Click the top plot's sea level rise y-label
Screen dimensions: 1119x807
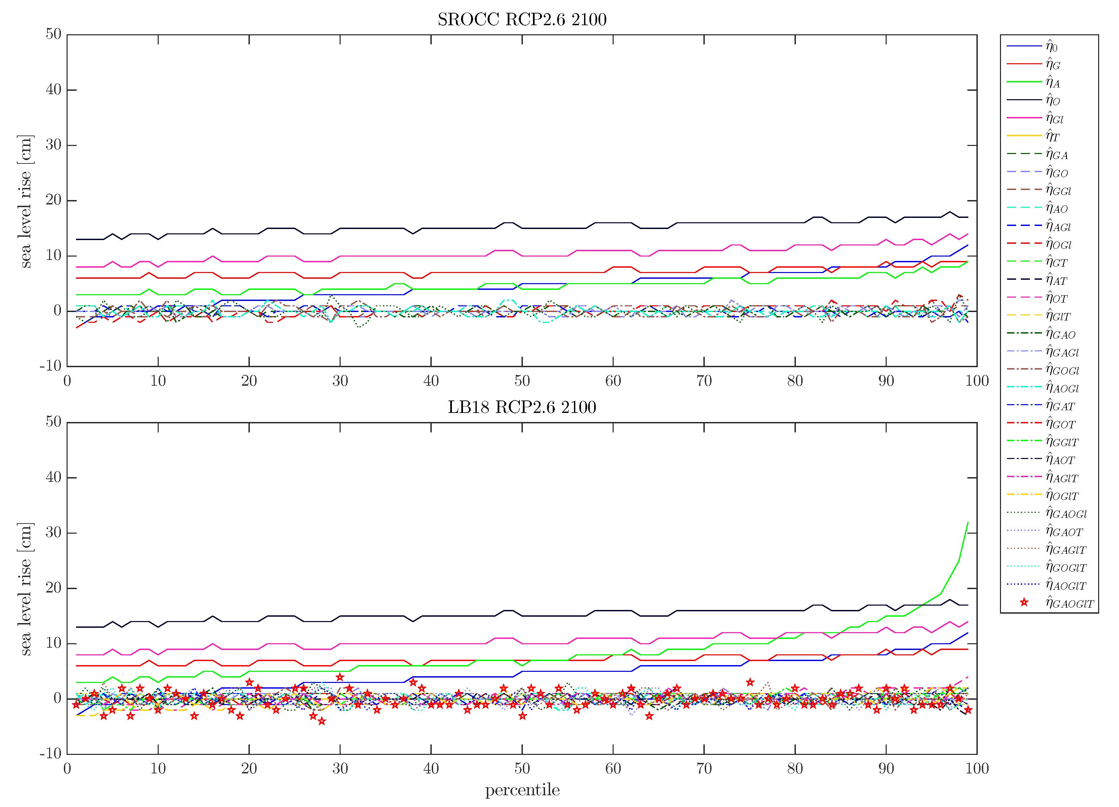(x=26, y=201)
